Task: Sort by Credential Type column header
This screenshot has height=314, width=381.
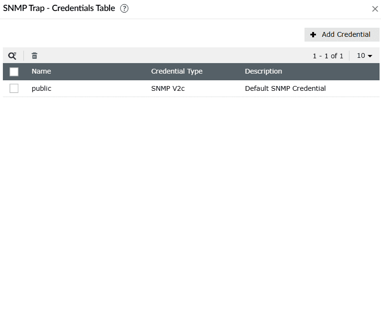Action: click(177, 71)
